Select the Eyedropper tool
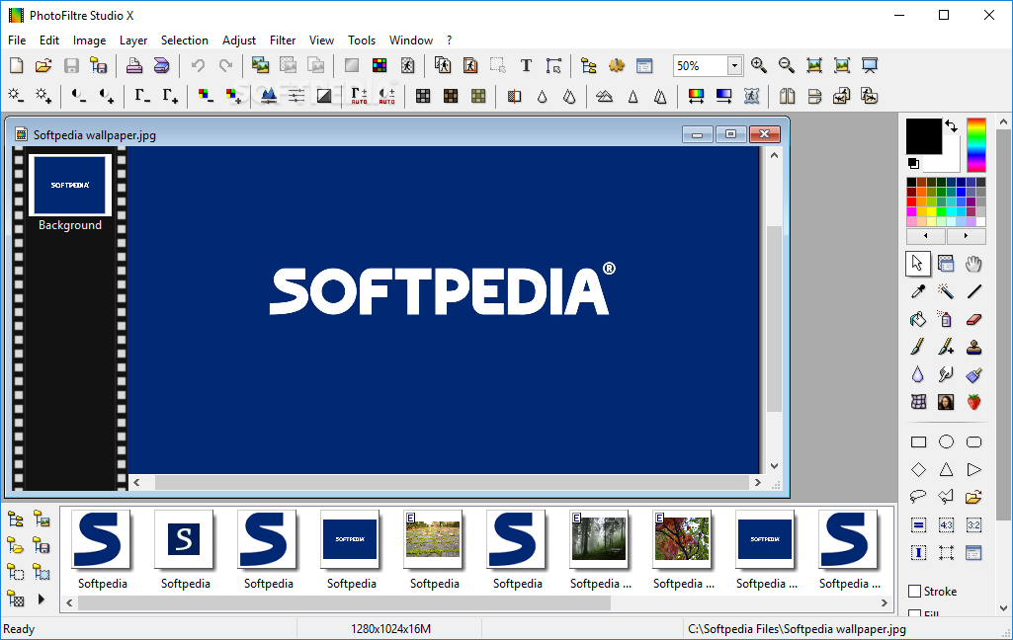 pos(917,290)
